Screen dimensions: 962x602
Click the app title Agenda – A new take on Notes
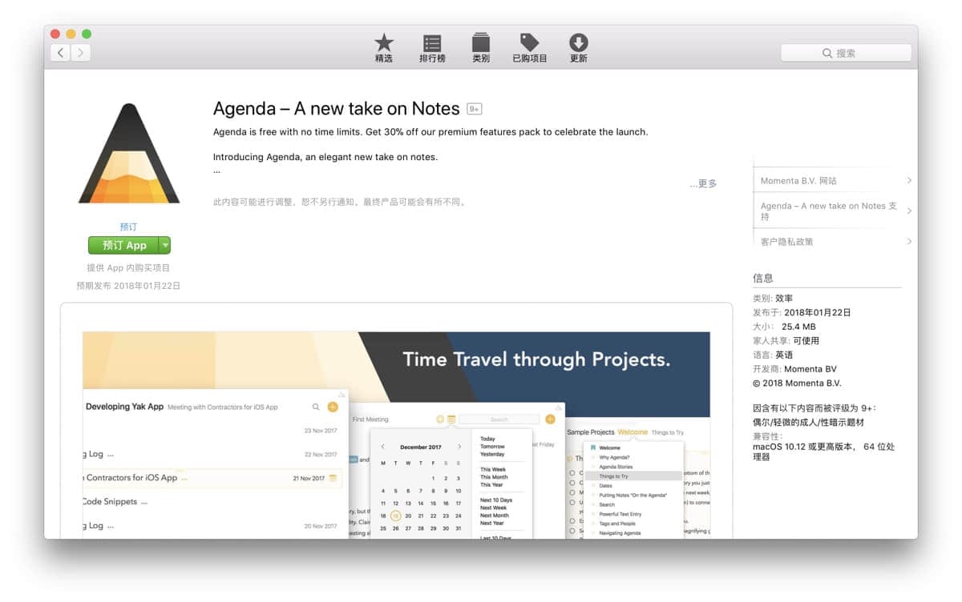337,109
